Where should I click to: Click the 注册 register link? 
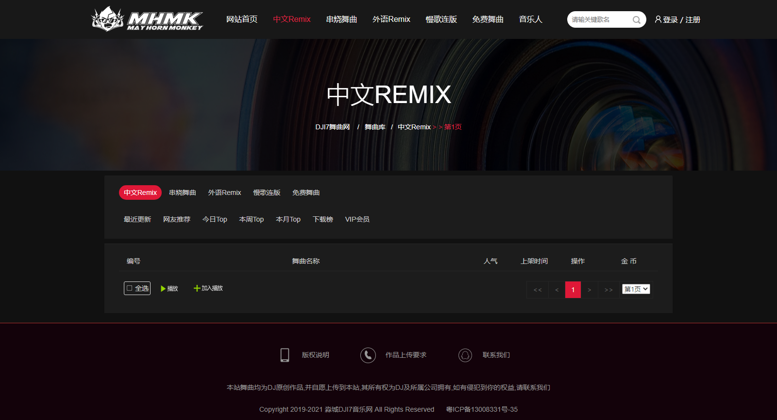693,20
